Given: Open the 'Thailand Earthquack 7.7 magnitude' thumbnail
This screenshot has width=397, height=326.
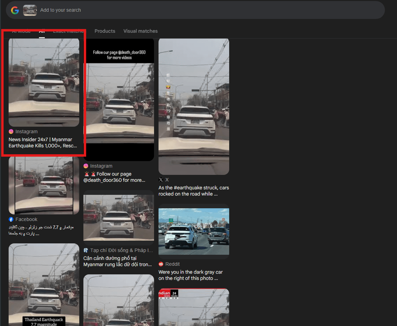Looking at the screenshot, I should click(44, 284).
